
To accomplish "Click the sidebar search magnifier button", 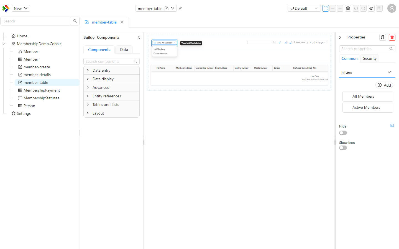I will [75, 21].
